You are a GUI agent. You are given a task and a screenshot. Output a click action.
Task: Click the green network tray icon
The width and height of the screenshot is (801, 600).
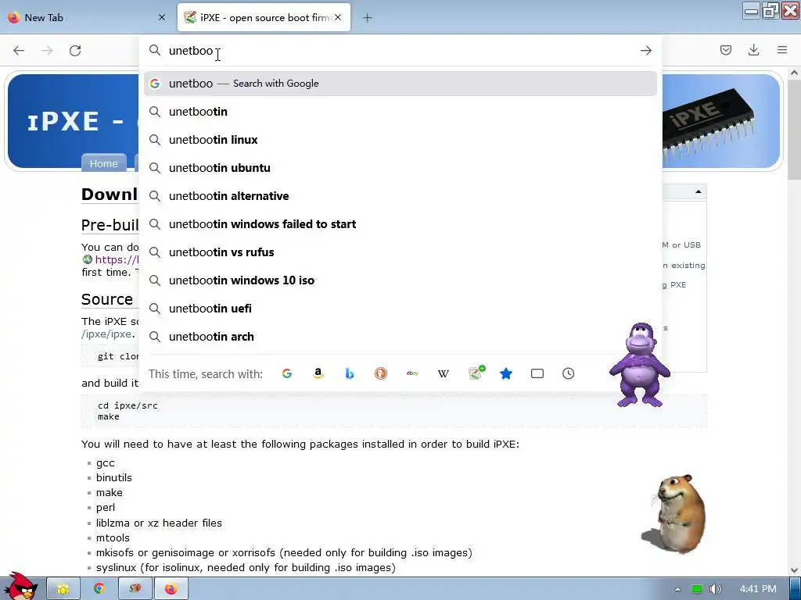pyautogui.click(x=697, y=589)
